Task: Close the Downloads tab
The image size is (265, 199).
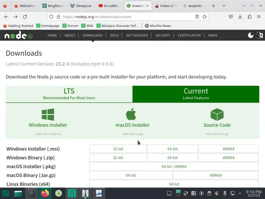Action: pyautogui.click(x=148, y=6)
